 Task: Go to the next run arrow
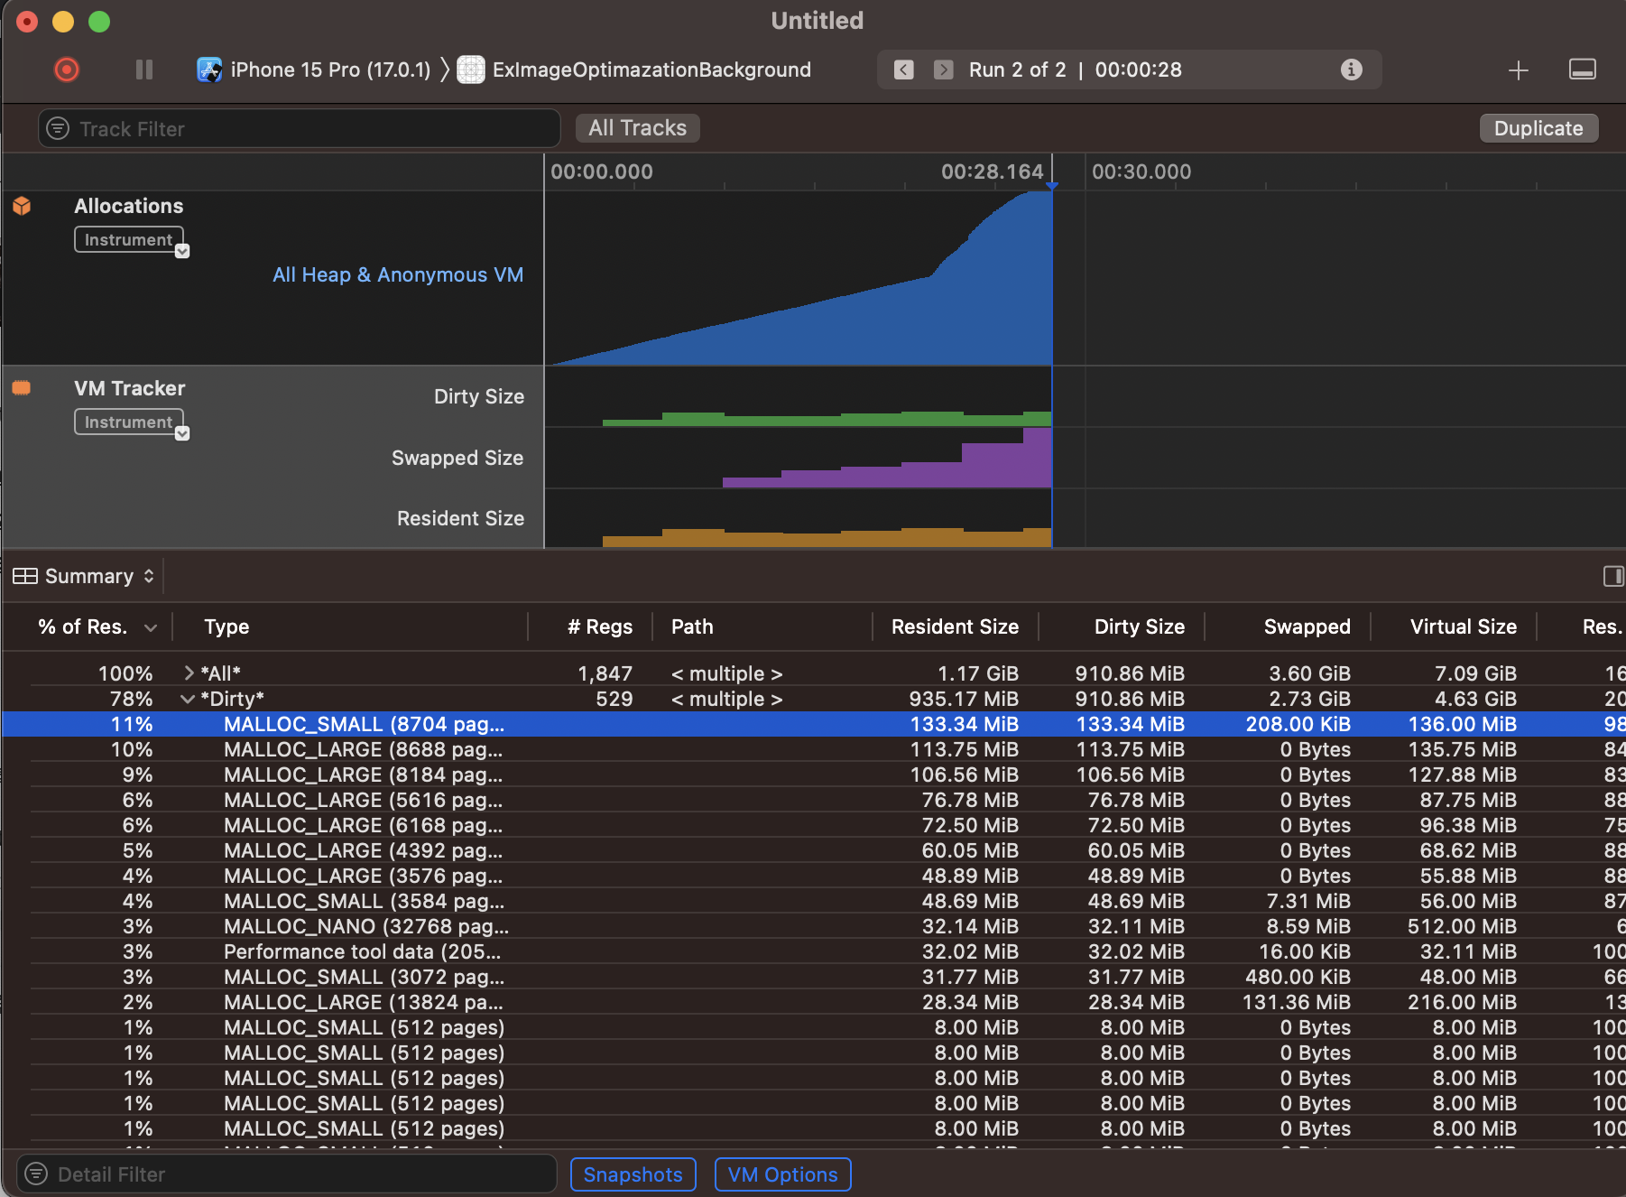[944, 70]
